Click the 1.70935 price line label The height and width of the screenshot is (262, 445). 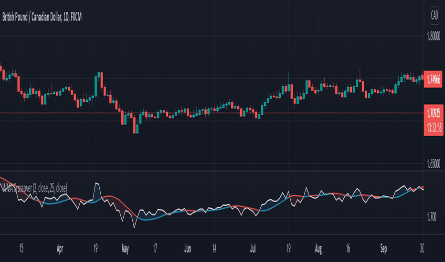pos(434,113)
